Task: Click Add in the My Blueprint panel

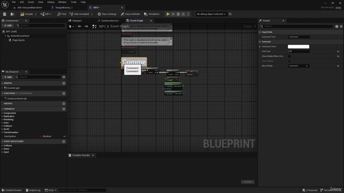Action: (8, 77)
